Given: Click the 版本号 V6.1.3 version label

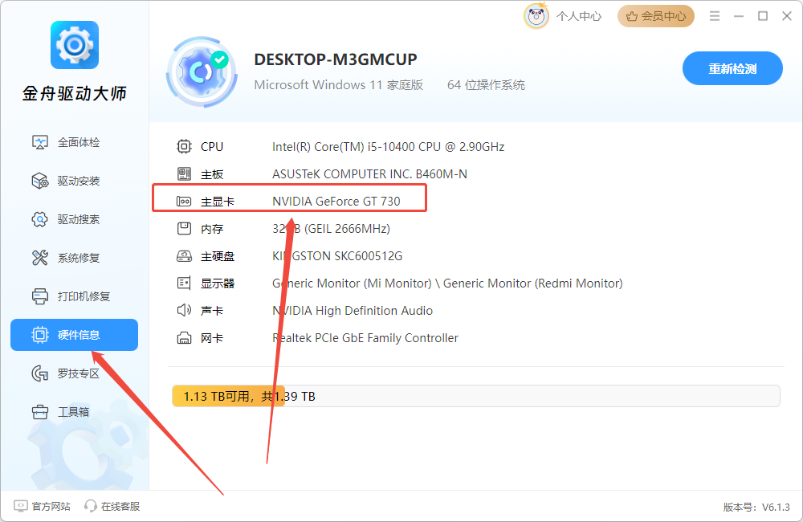Looking at the screenshot, I should tap(756, 508).
